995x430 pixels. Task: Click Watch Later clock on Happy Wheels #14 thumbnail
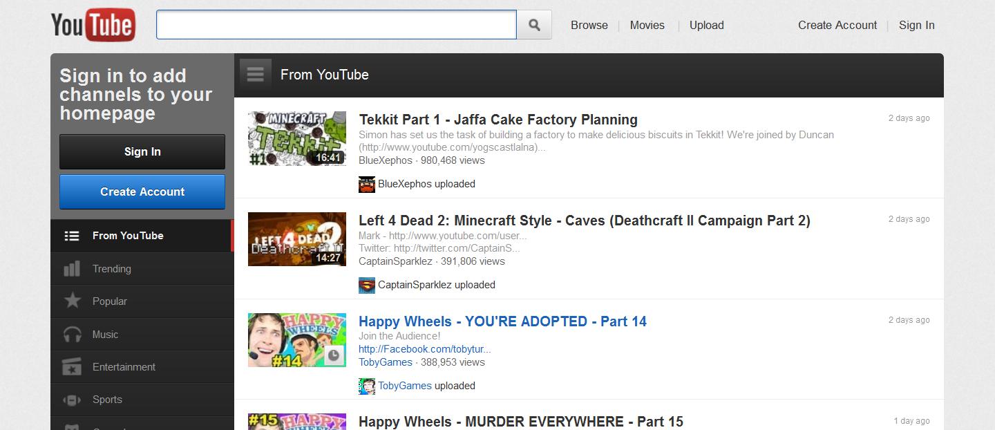334,355
